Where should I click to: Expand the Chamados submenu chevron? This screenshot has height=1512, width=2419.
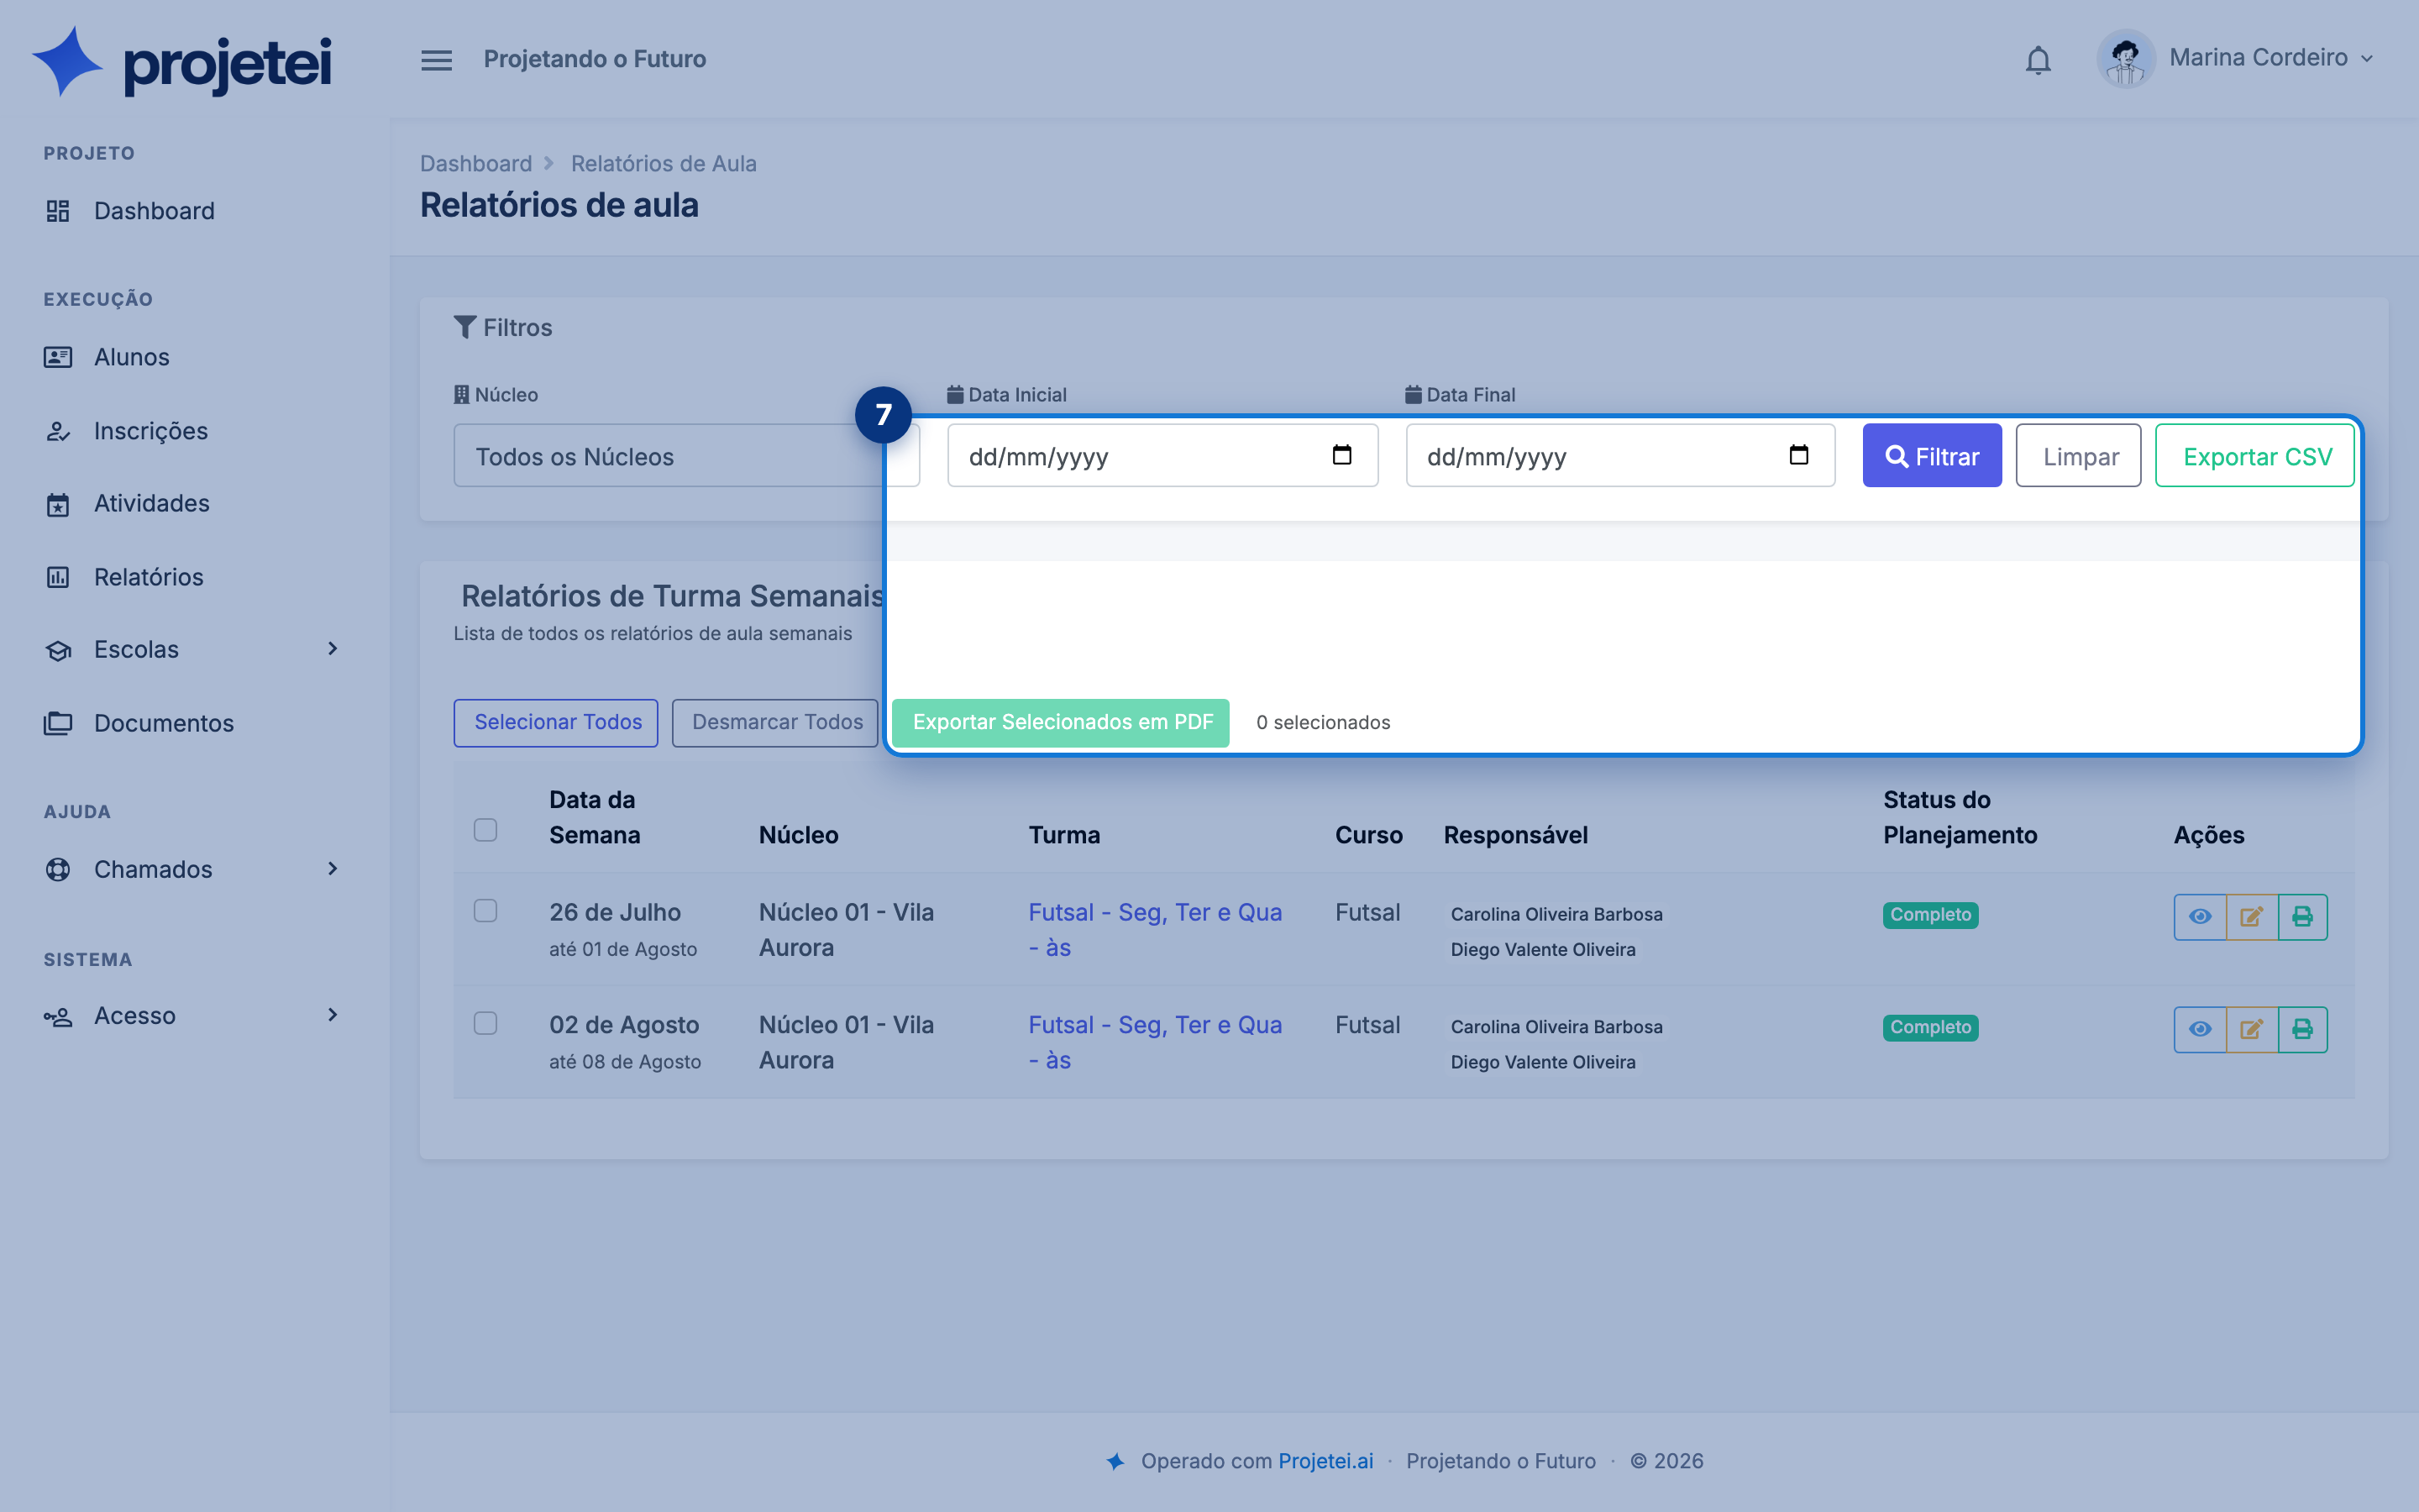tap(333, 869)
